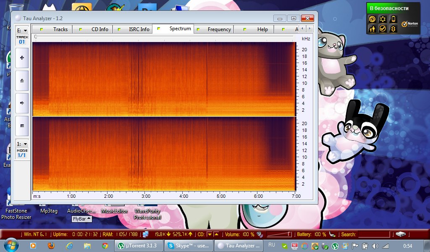Switch to µTorrent 3.1.3 in the taskbar
Image resolution: width=430 pixels, height=252 pixels.
coord(139,246)
